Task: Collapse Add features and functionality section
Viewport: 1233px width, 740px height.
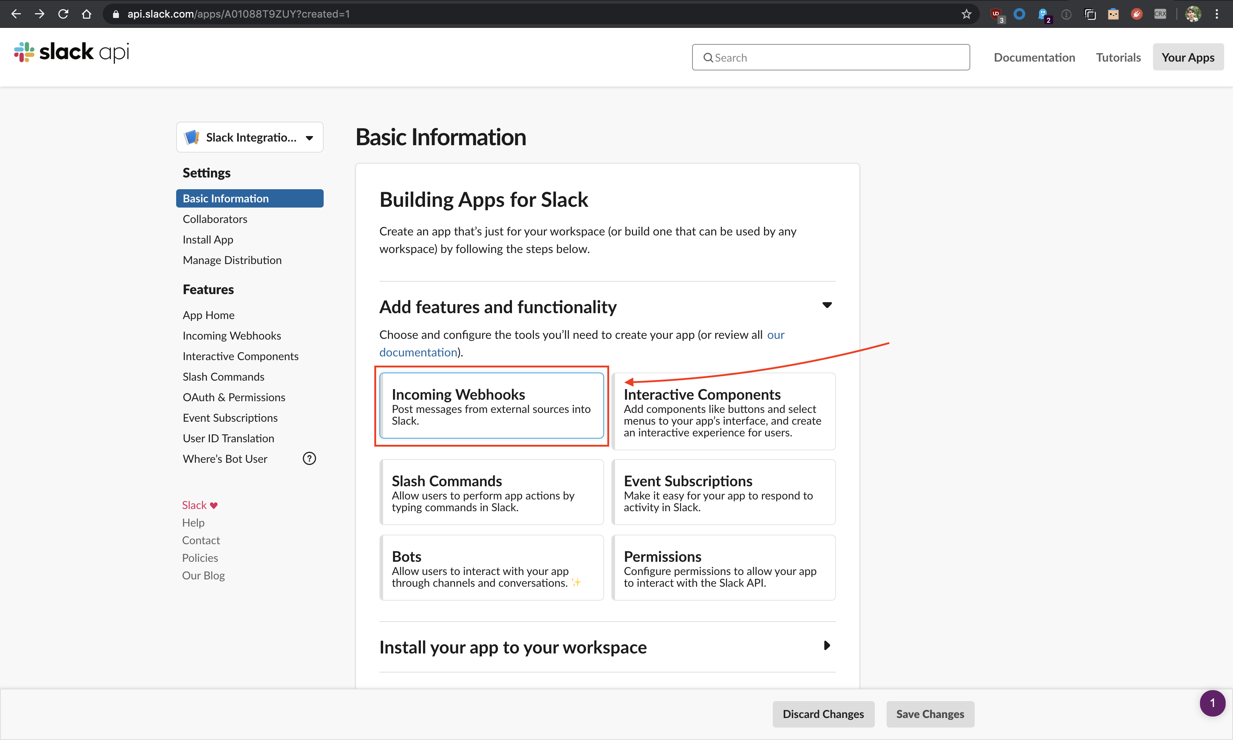Action: tap(827, 305)
